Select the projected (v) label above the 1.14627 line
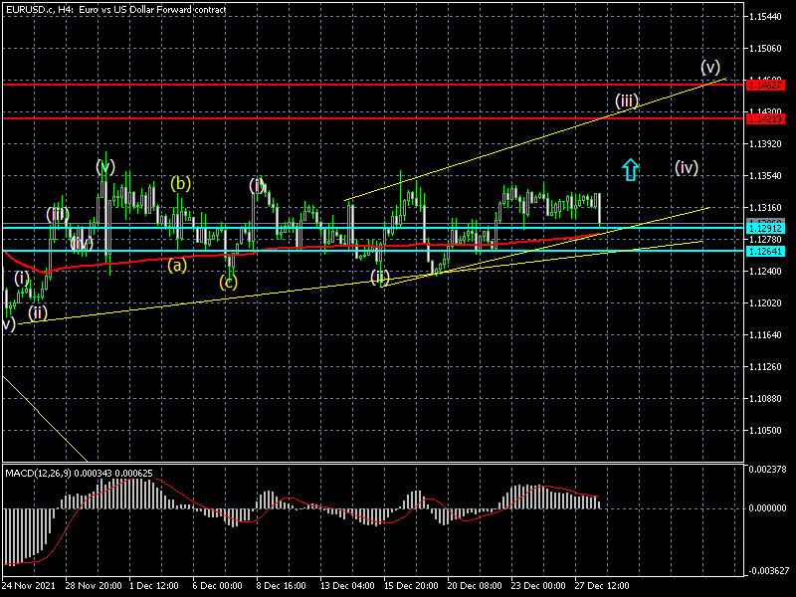This screenshot has width=796, height=597. pos(710,67)
